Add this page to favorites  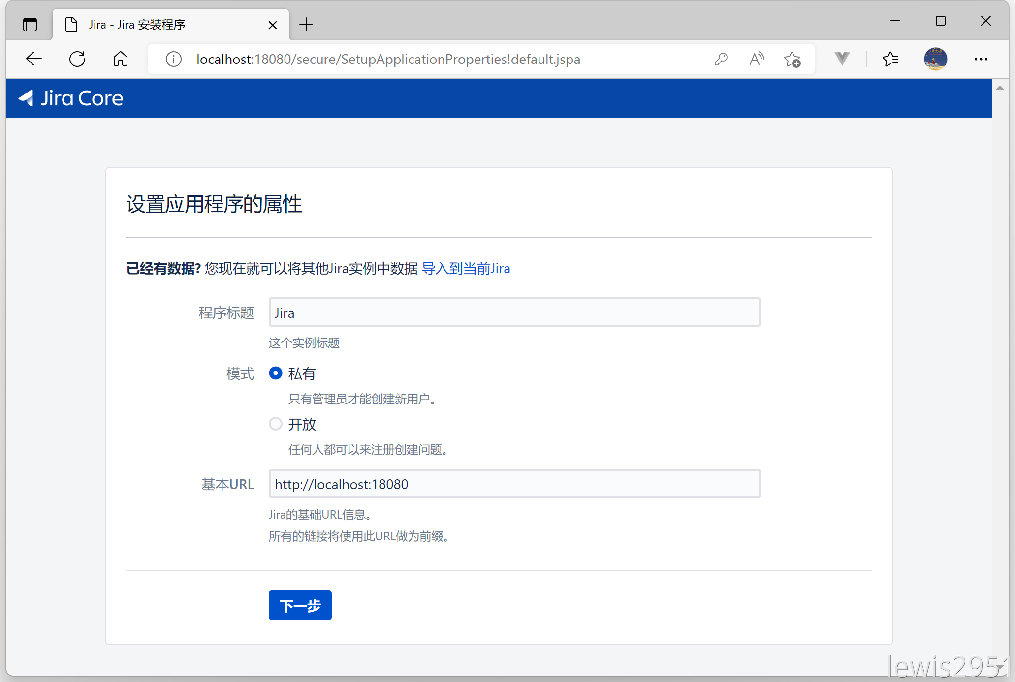792,59
